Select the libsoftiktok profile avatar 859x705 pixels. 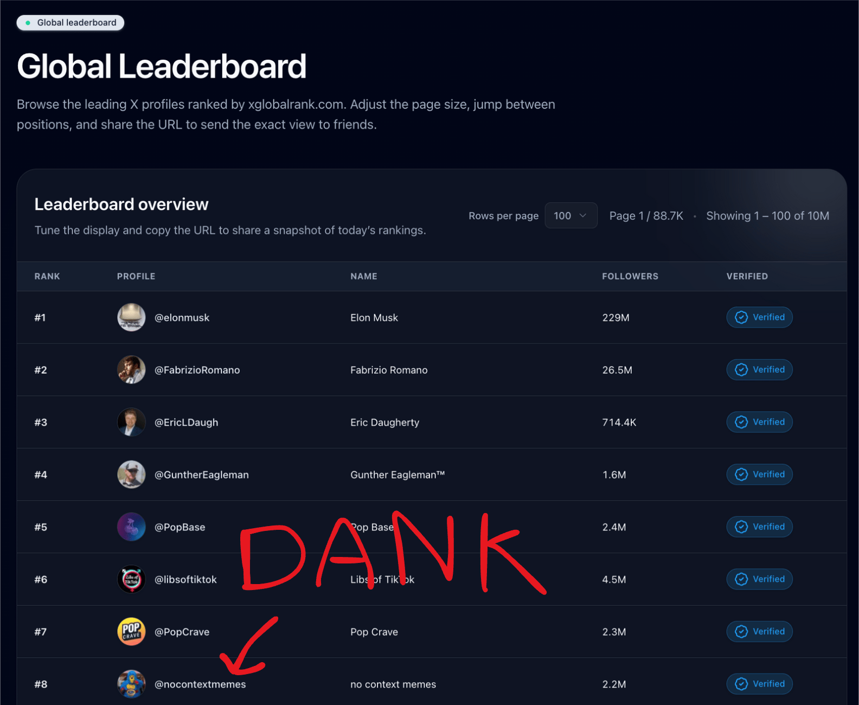click(131, 579)
